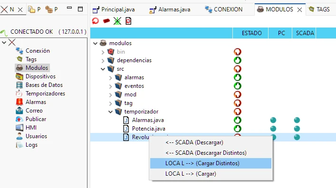Switch to the Alarmas.java editor tab

[x=170, y=9]
